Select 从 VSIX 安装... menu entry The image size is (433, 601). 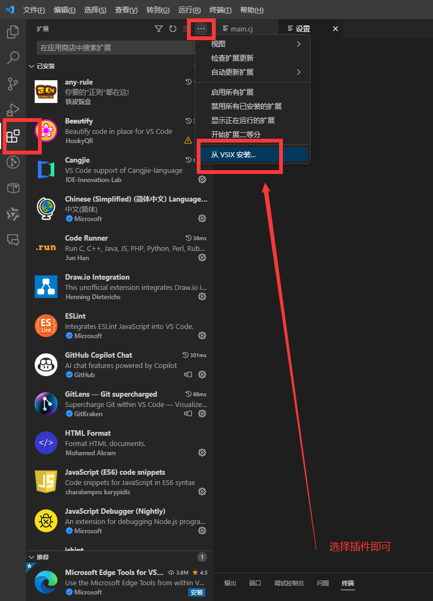tap(253, 155)
